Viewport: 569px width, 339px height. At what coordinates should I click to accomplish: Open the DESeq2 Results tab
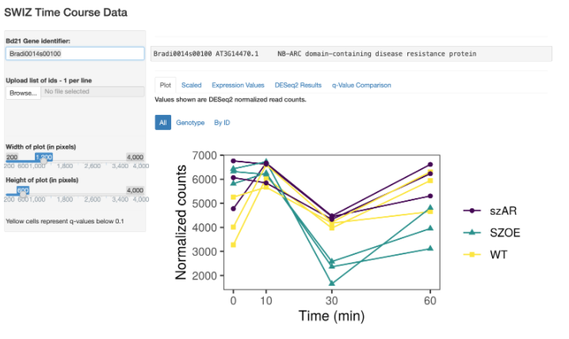298,86
